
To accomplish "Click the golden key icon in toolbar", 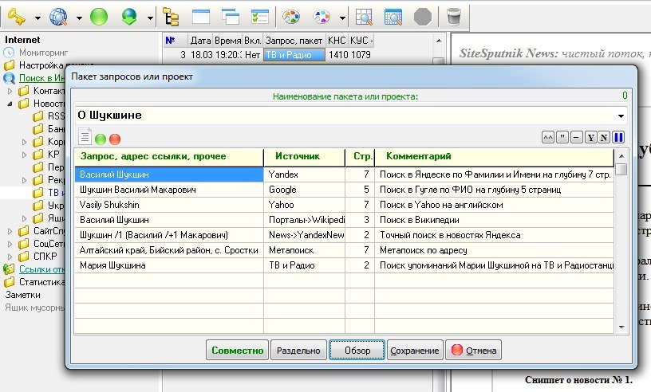I will [16, 16].
